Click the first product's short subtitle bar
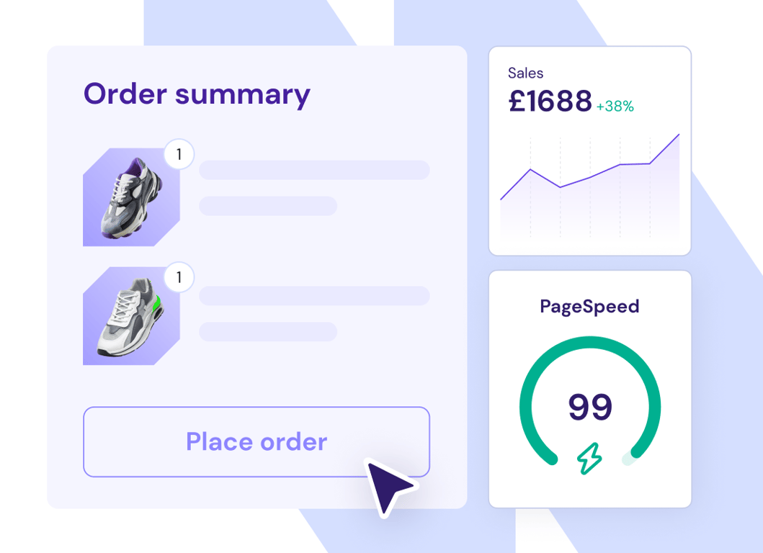 (x=268, y=206)
